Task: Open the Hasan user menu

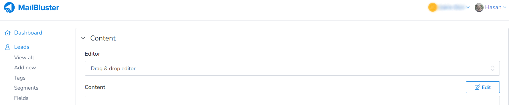Action: [x=490, y=7]
